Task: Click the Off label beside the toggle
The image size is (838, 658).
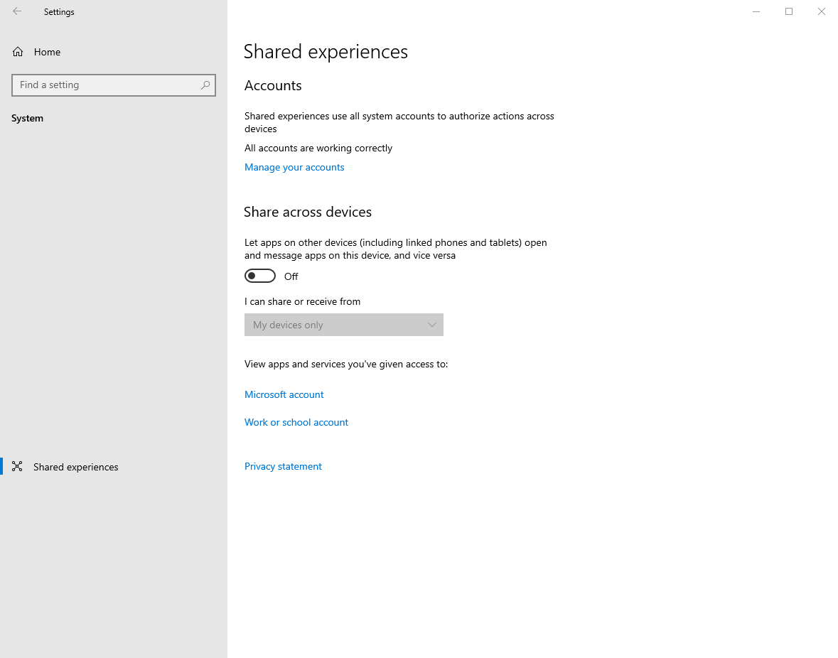Action: tap(291, 276)
